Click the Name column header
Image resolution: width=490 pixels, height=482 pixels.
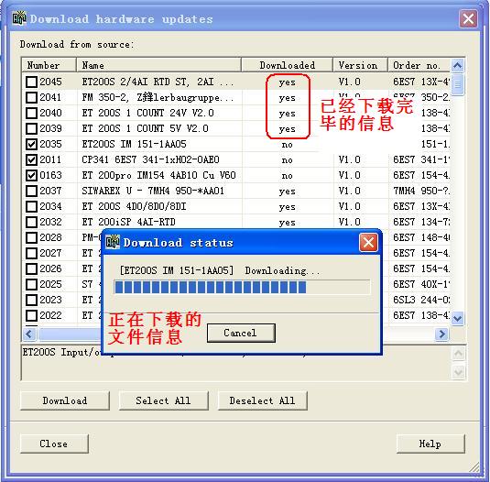(x=159, y=65)
